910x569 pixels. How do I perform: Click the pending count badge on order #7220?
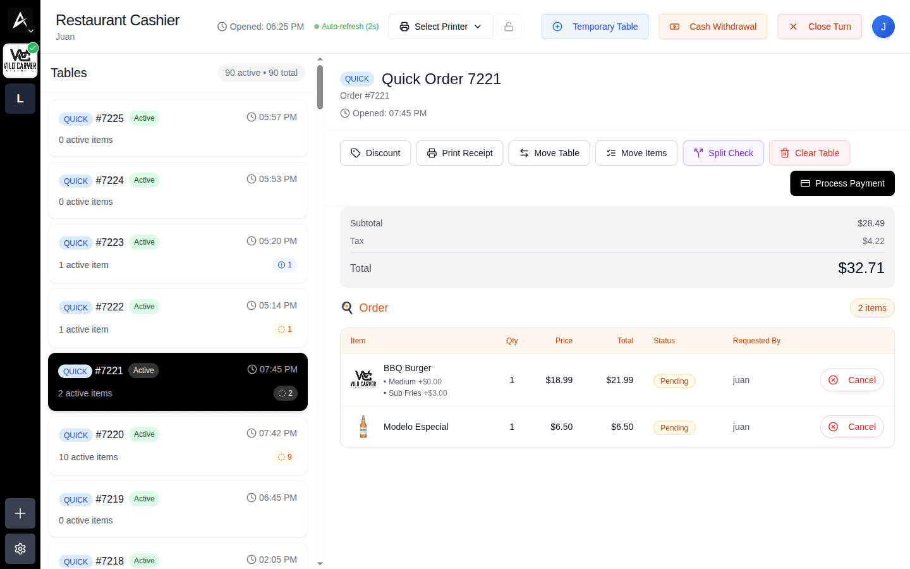coord(286,457)
